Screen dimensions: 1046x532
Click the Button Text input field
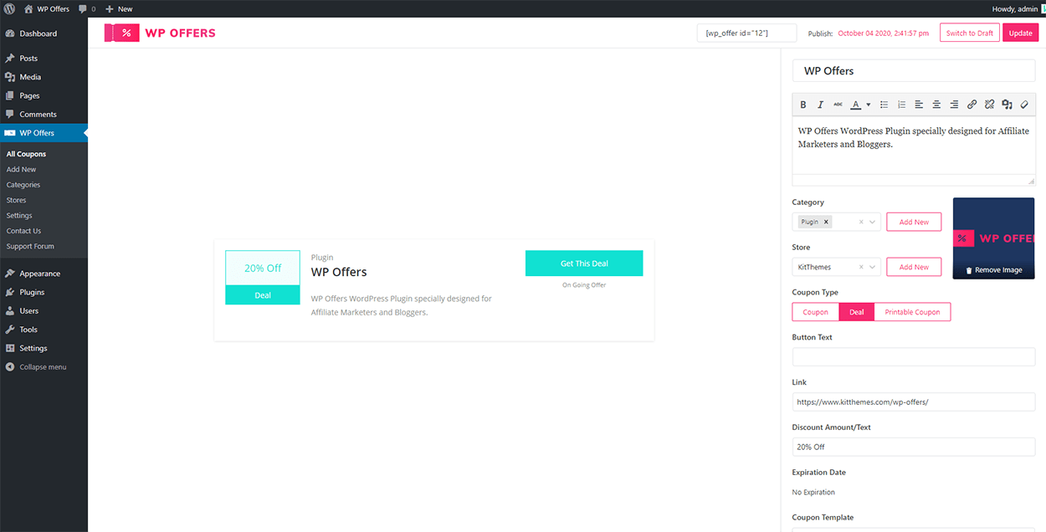pyautogui.click(x=914, y=357)
